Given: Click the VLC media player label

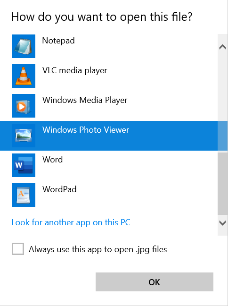Looking at the screenshot, I should point(75,70).
